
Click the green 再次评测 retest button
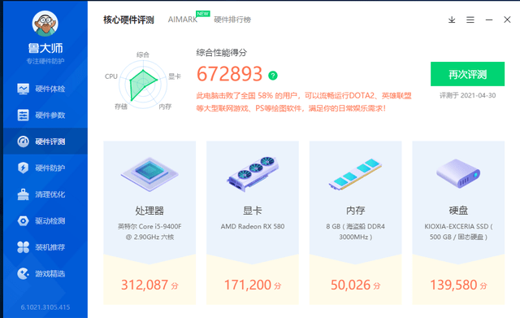(468, 74)
